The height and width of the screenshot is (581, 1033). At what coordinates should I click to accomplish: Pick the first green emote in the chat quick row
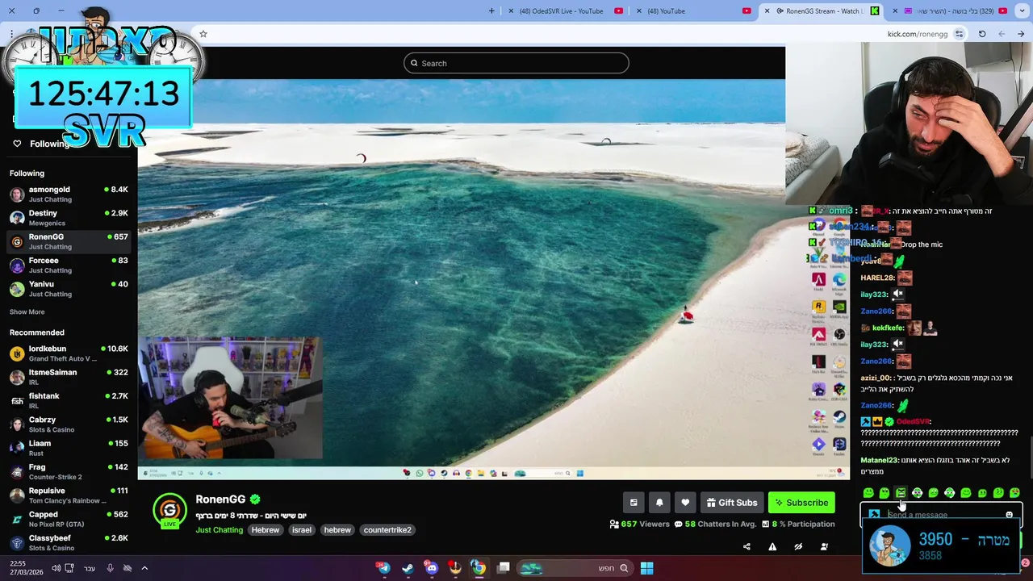[868, 493]
